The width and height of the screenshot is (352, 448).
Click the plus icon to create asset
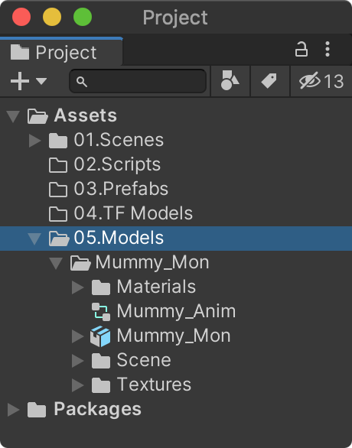coord(20,81)
